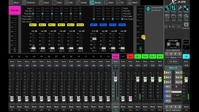199x112 pixels.
Task: Click the Paste icon
Action: (186, 16)
